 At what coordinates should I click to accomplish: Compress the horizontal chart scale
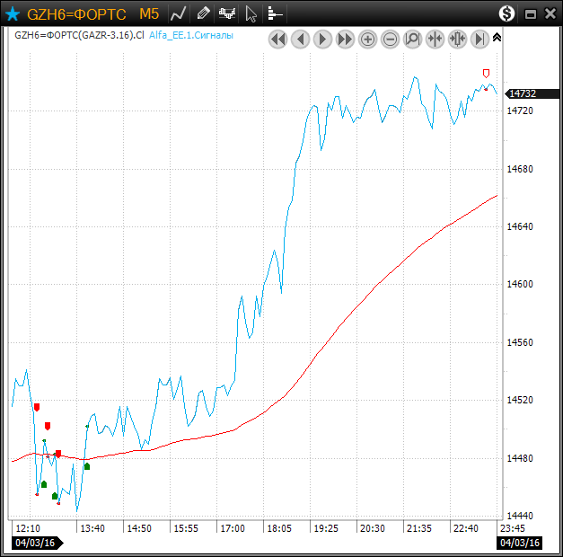(435, 39)
